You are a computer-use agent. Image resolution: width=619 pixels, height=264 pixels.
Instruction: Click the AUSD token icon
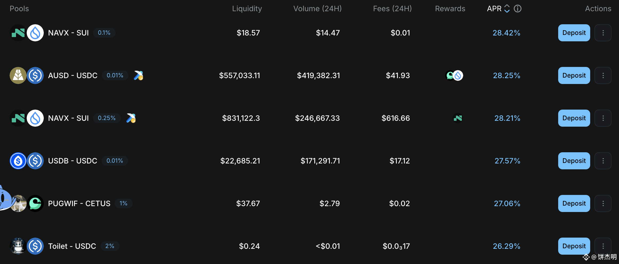click(18, 75)
